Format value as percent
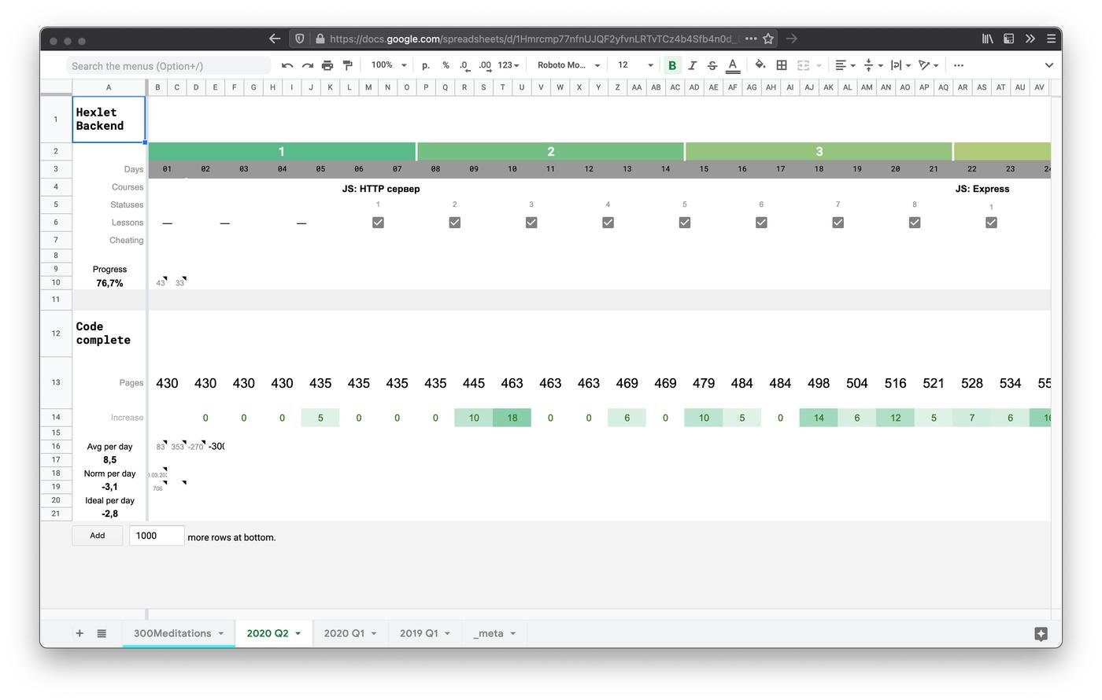The height and width of the screenshot is (700, 1102). pyautogui.click(x=446, y=65)
